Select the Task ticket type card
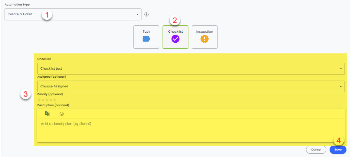The image size is (350, 157). pos(146,37)
